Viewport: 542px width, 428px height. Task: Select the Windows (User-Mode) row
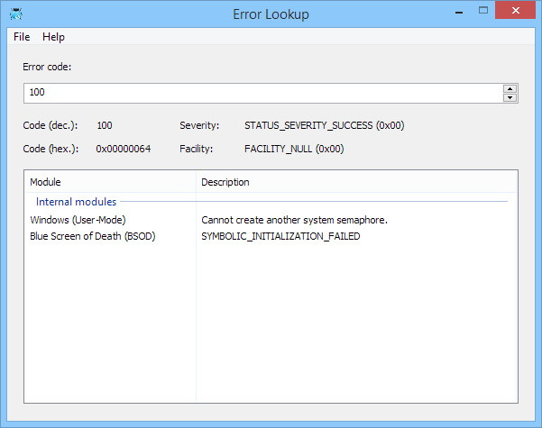point(271,220)
